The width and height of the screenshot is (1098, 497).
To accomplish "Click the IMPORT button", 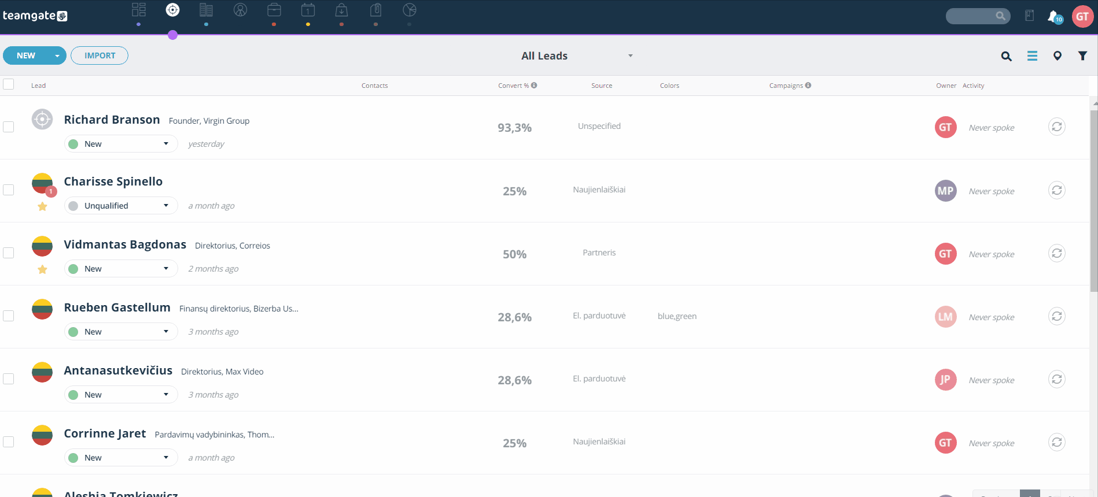I will point(100,55).
